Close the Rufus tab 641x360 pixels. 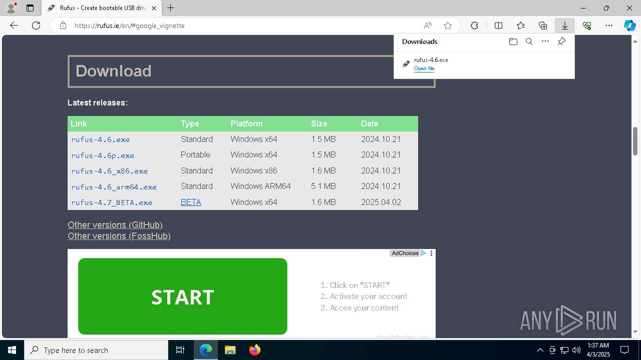(x=154, y=8)
